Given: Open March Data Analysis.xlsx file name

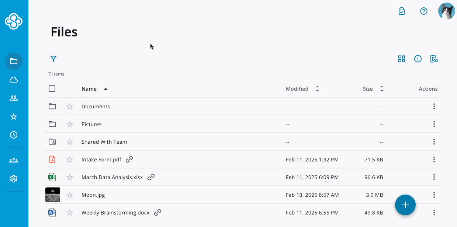Looking at the screenshot, I should pyautogui.click(x=112, y=177).
